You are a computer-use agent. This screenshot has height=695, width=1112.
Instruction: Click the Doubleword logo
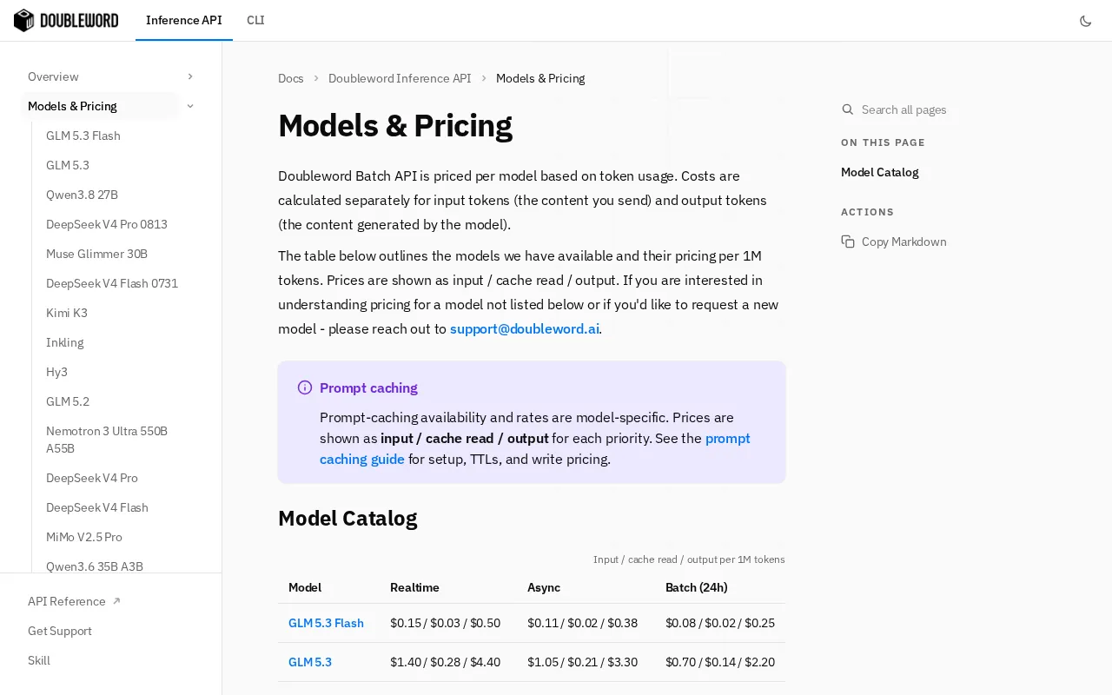pyautogui.click(x=66, y=20)
